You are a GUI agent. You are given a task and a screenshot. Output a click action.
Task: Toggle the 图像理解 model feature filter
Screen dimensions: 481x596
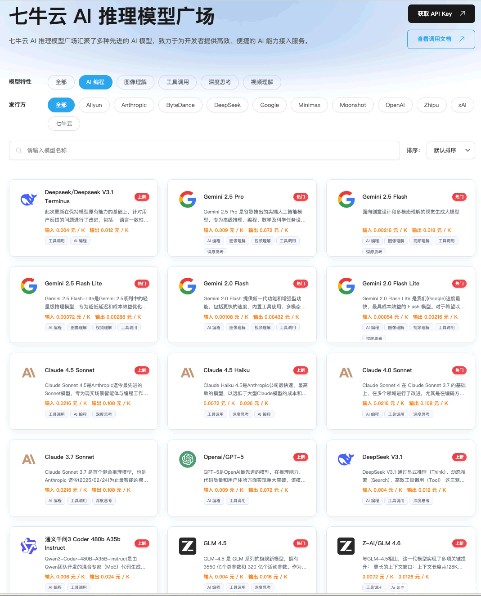coord(135,82)
